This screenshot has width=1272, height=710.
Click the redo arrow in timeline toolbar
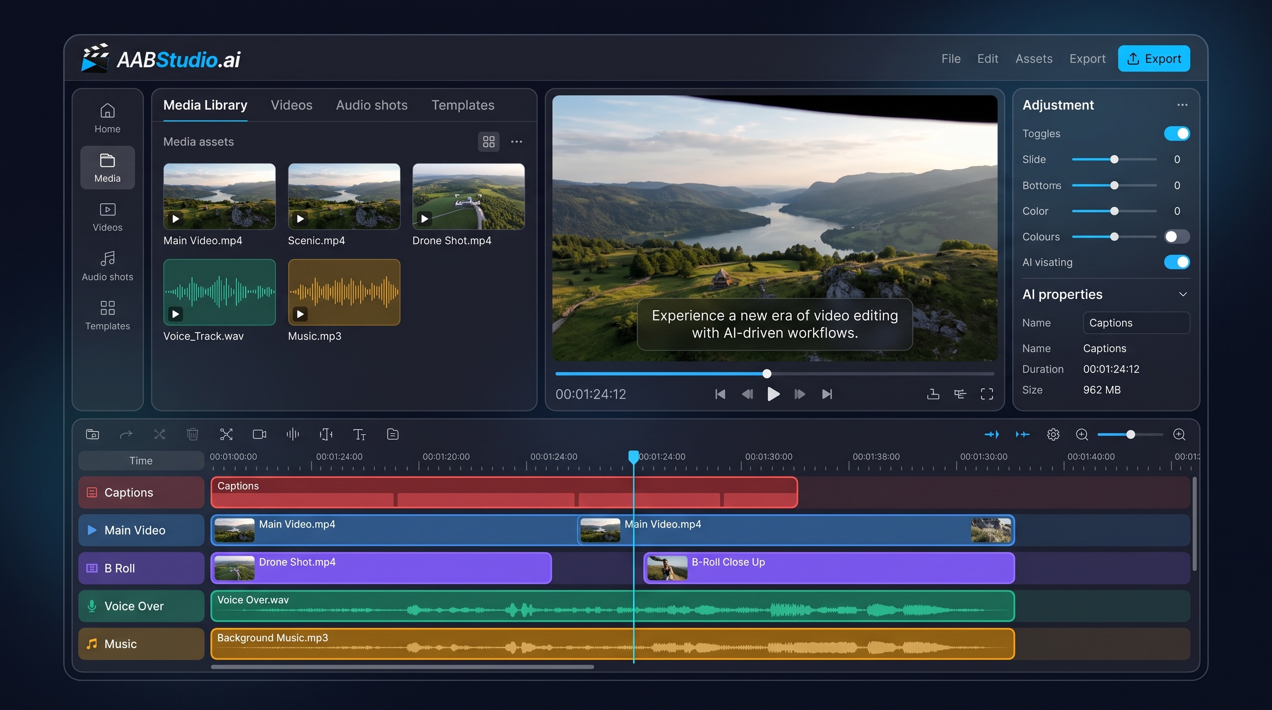pyautogui.click(x=126, y=434)
